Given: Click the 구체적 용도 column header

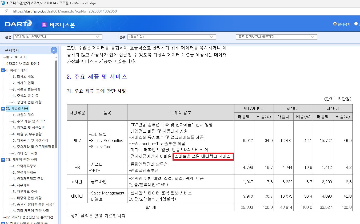Looking at the screenshot, I should click(x=181, y=113).
